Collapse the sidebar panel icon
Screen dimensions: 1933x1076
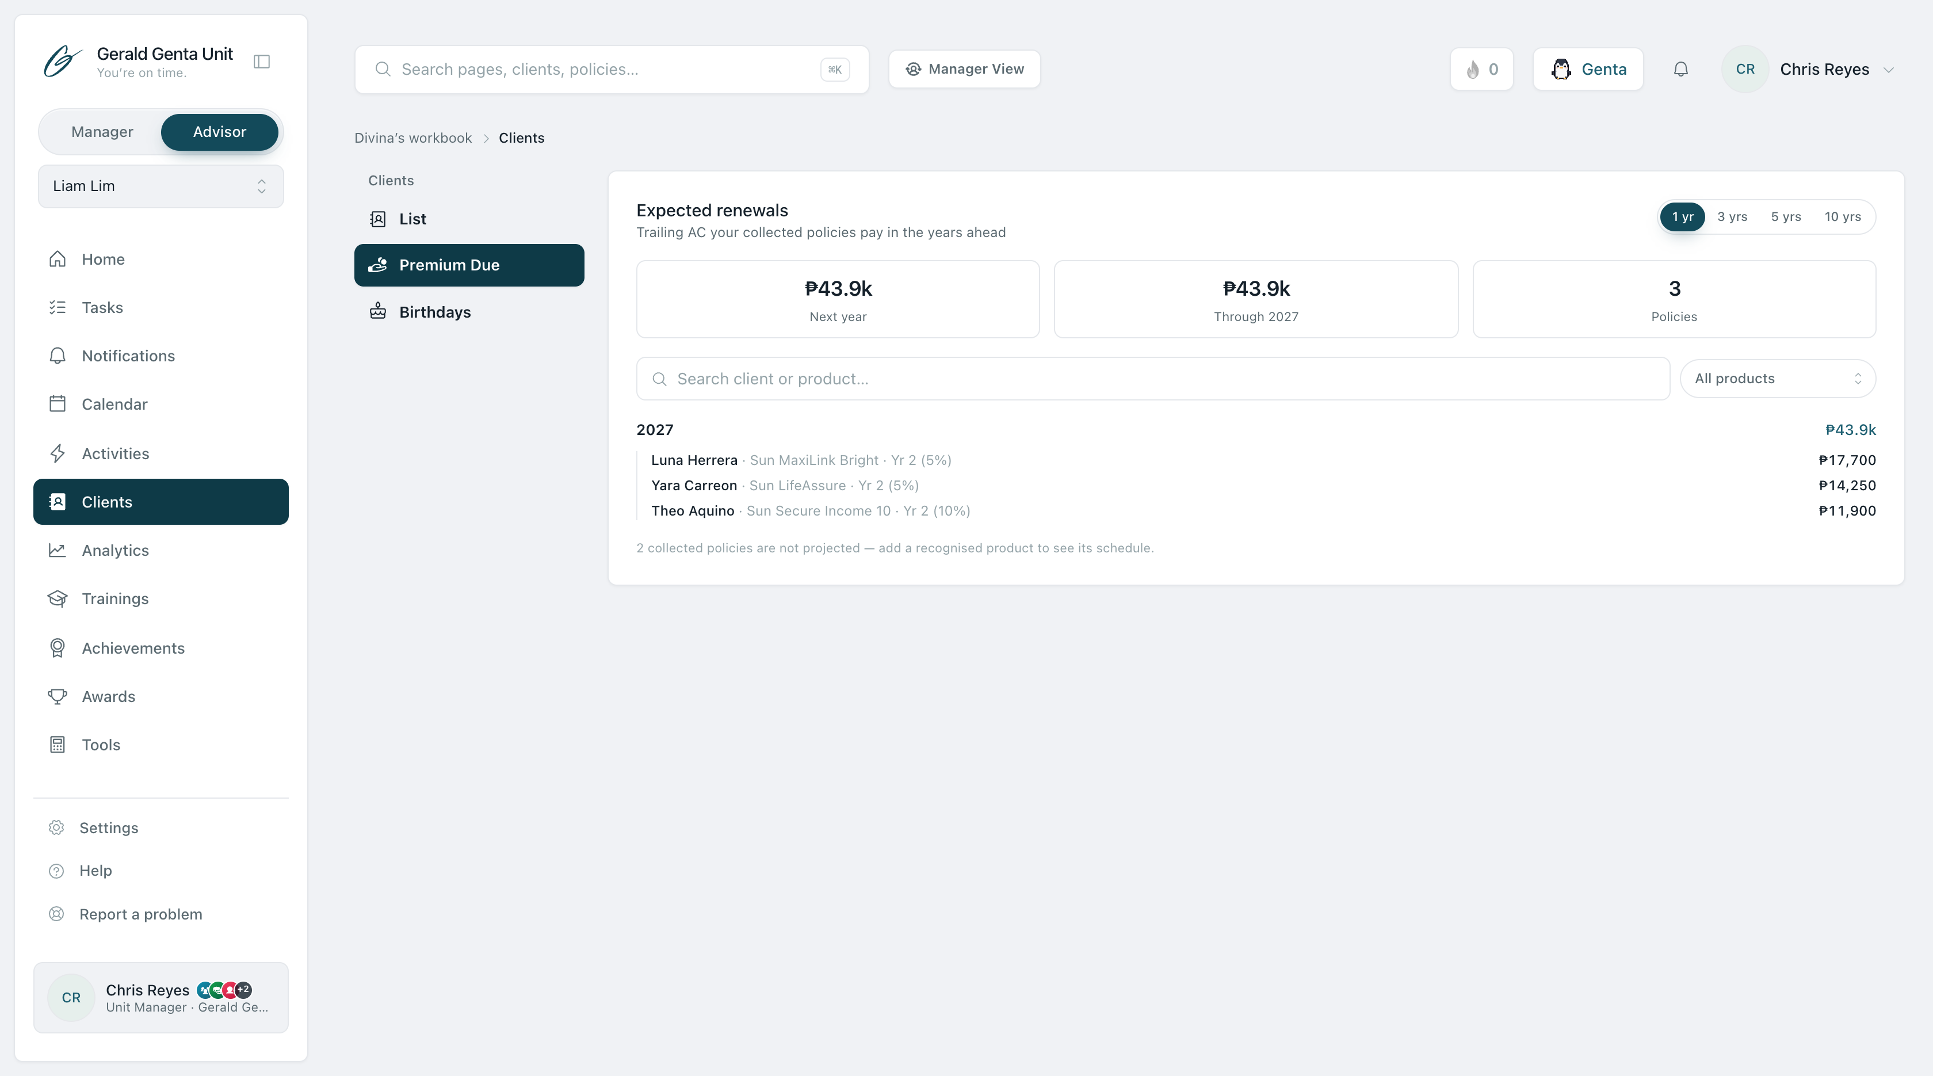click(x=262, y=62)
